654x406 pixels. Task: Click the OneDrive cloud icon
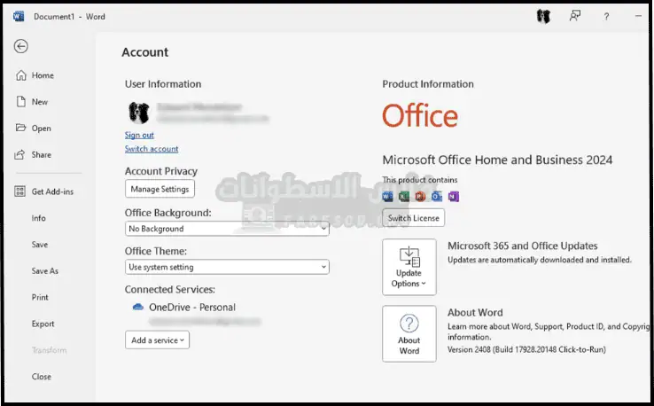(x=137, y=308)
